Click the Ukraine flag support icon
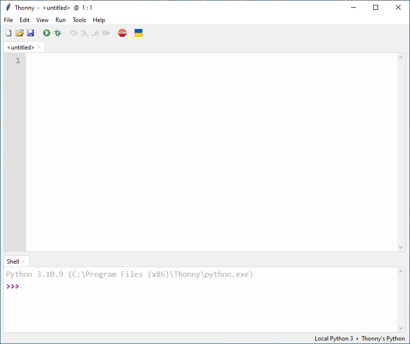 point(138,33)
